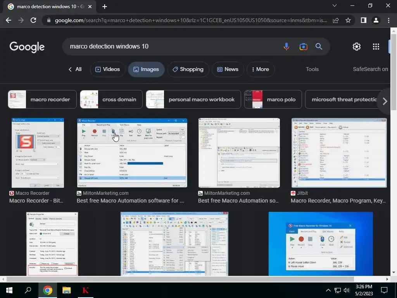
Task: Switch to News results
Action: [228, 69]
